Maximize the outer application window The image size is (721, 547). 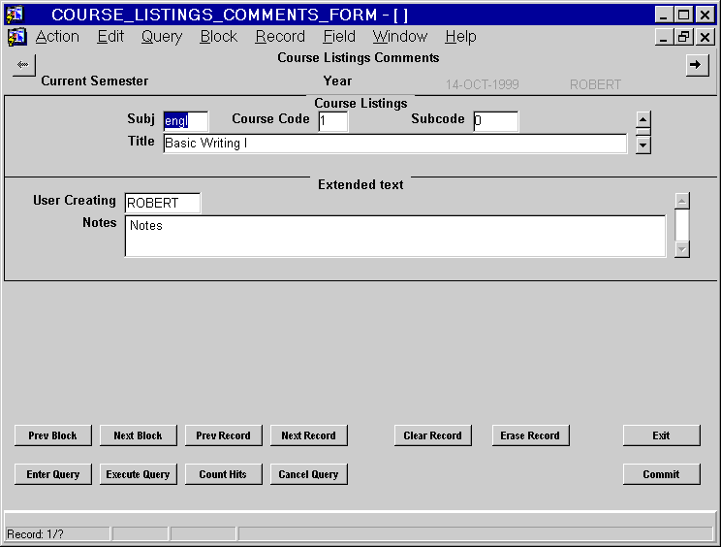click(x=684, y=15)
